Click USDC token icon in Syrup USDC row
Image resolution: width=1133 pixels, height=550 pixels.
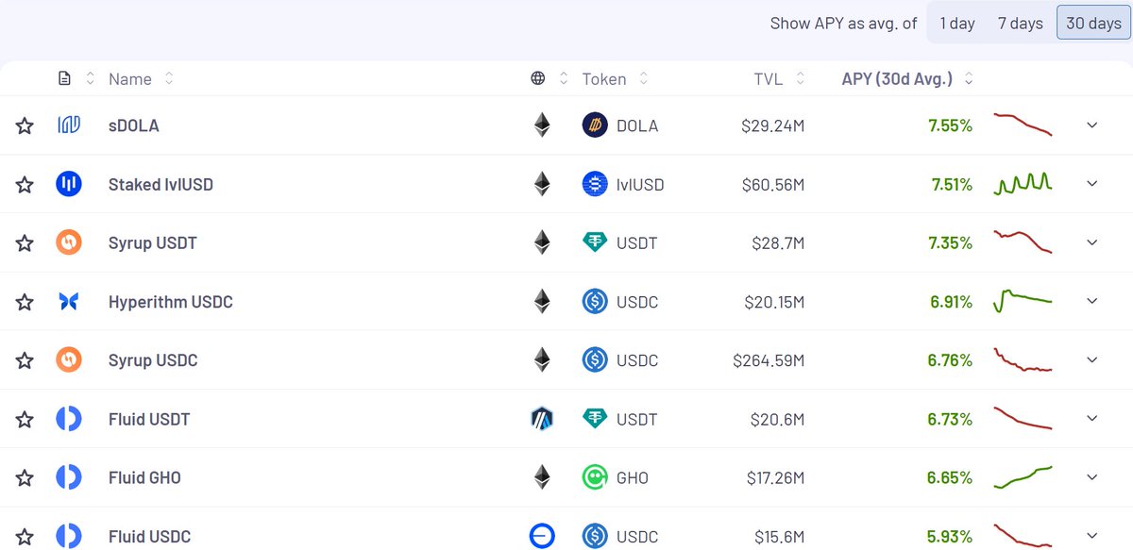(x=595, y=360)
